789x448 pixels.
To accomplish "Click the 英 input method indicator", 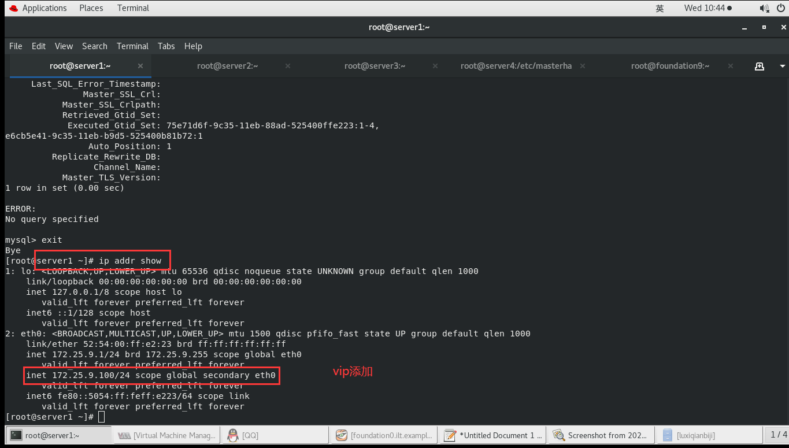I will tap(660, 8).
